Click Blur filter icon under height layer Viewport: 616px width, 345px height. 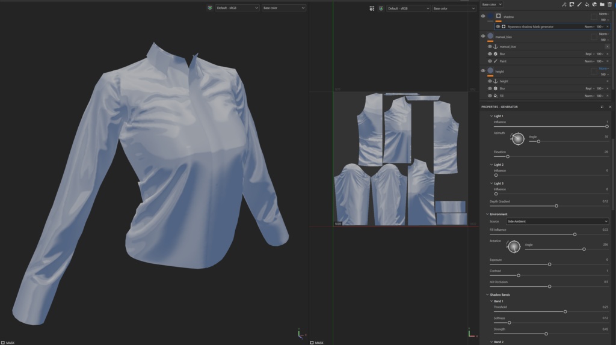tap(496, 88)
